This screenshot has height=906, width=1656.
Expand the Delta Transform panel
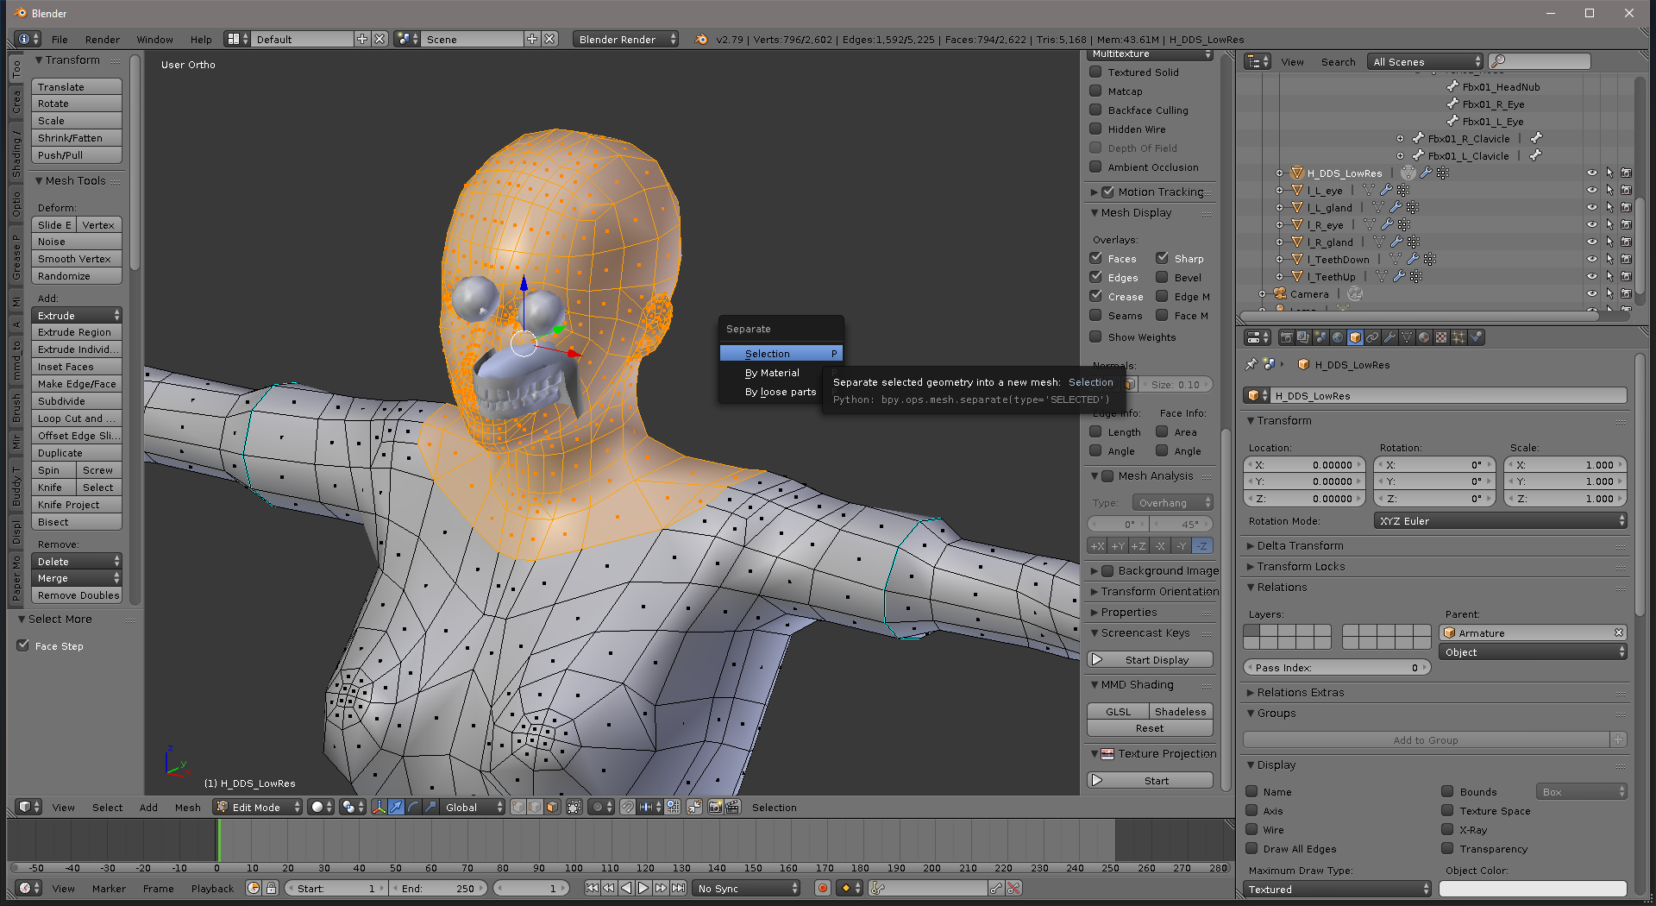pos(1300,546)
